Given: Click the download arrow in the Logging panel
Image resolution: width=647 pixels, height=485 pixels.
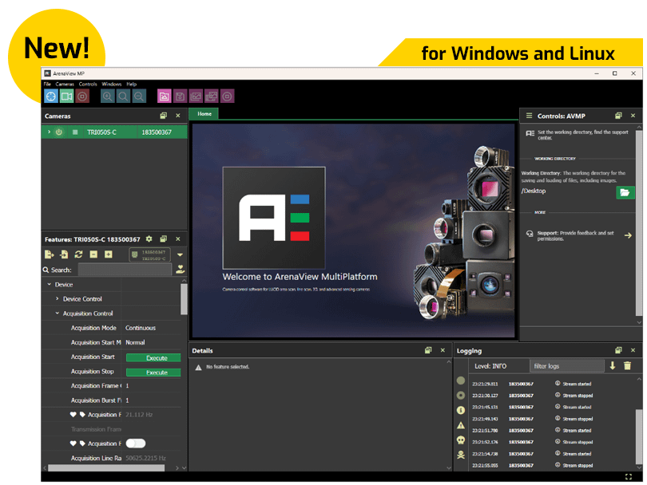Looking at the screenshot, I should pos(612,365).
